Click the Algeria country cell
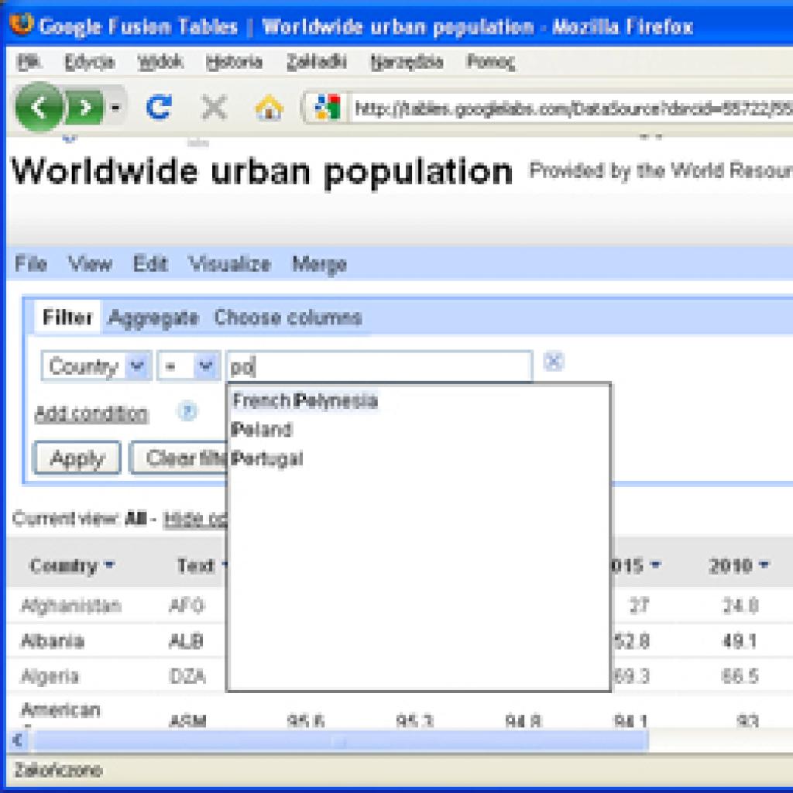 tap(50, 676)
